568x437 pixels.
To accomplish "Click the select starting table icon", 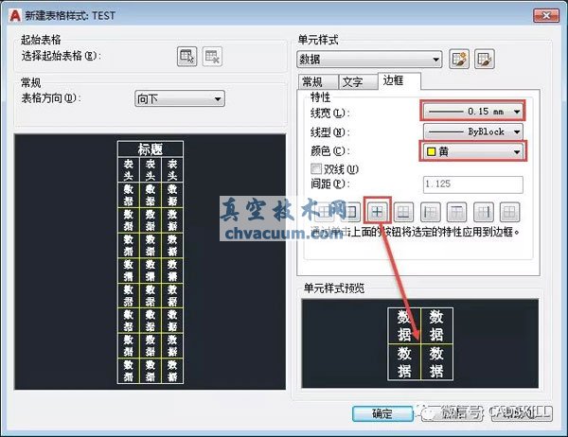I will click(x=186, y=57).
